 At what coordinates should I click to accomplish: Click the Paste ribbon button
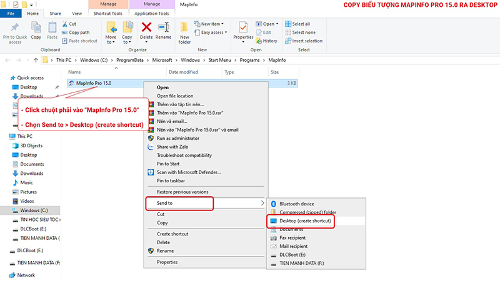click(52, 31)
